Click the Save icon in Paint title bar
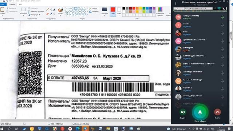This screenshot has height=131, width=233. [x=4, y=1]
